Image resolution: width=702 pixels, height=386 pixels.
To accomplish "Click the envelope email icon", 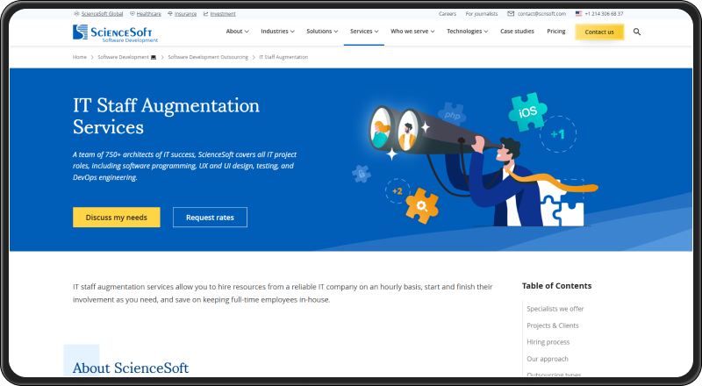I will 511,14.
